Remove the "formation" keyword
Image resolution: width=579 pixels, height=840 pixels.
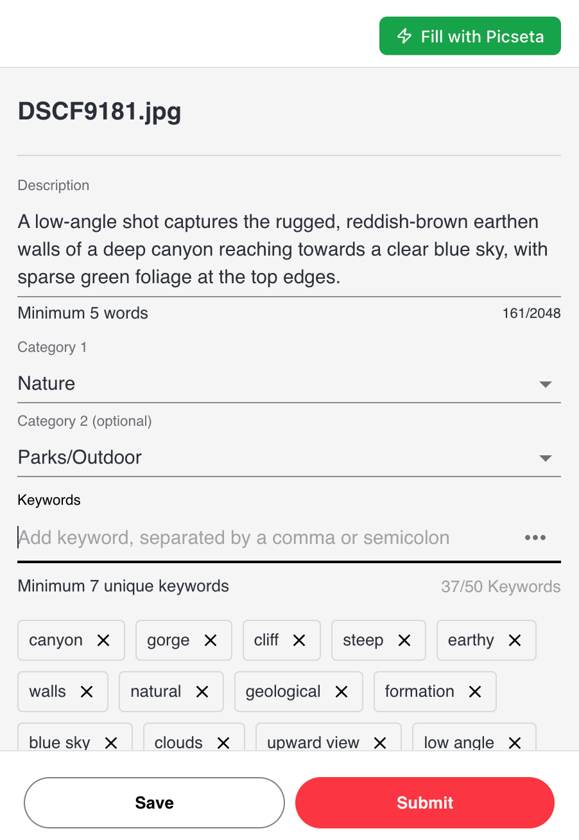click(475, 692)
